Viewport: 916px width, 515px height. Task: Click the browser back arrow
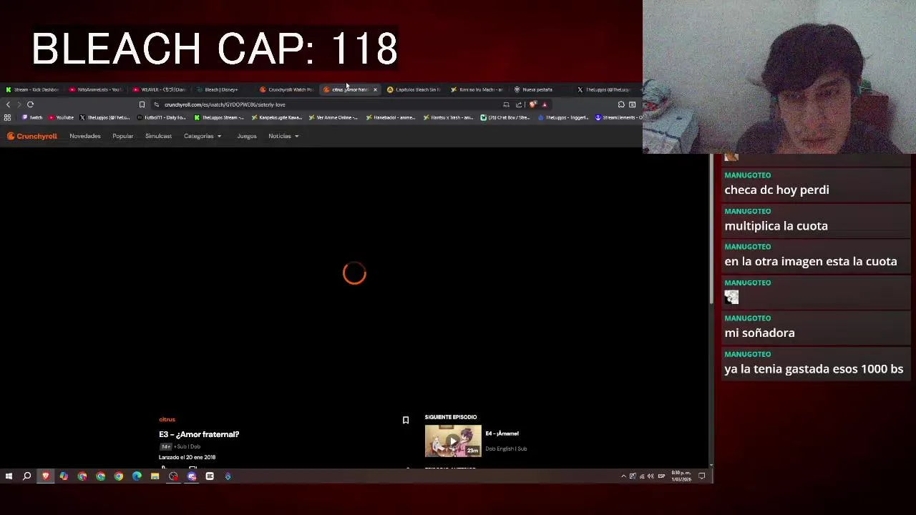tap(8, 104)
